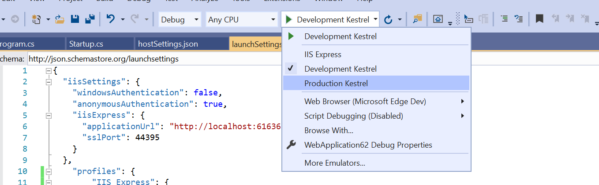
Task: Click the Uncomment Selected Lines icon
Action: pos(519,19)
